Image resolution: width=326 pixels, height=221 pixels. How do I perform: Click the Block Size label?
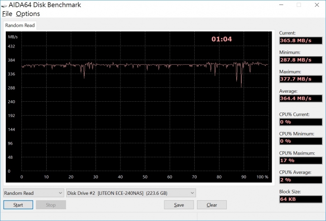(x=290, y=192)
